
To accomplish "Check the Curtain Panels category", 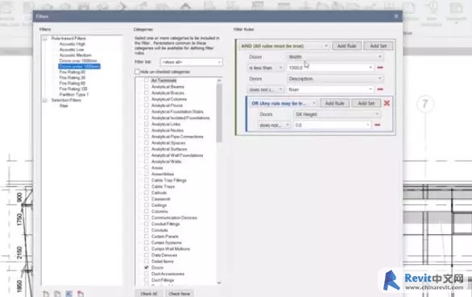I will [x=147, y=236].
